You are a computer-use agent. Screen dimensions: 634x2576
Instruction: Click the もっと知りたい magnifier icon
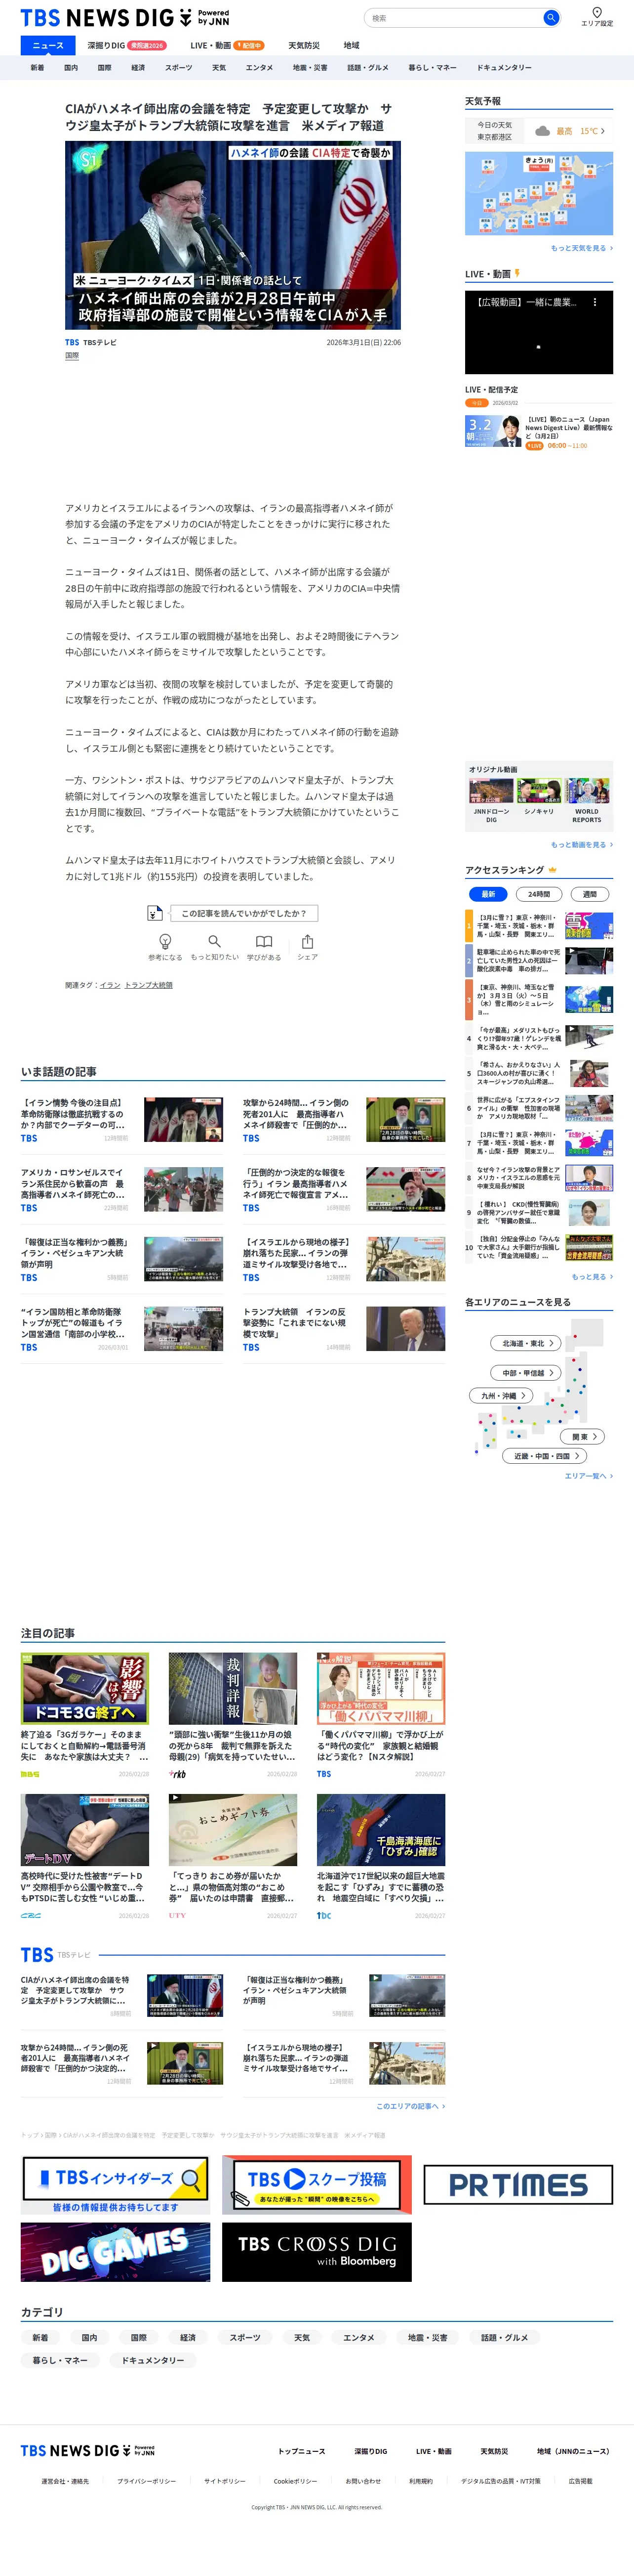coord(215,941)
